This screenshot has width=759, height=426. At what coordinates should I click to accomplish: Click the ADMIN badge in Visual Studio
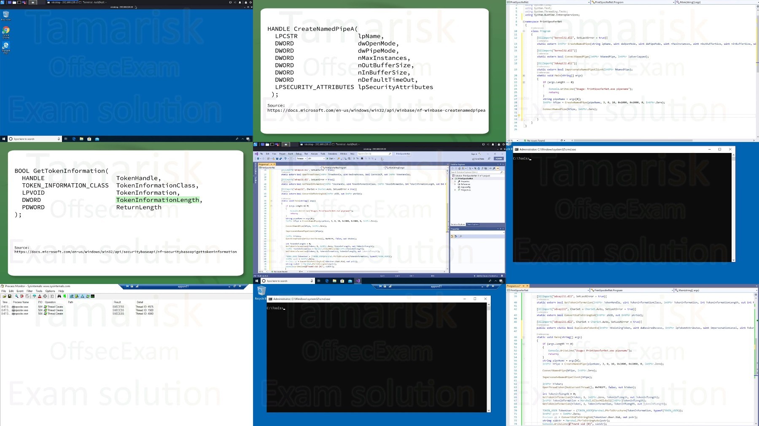coord(499,158)
